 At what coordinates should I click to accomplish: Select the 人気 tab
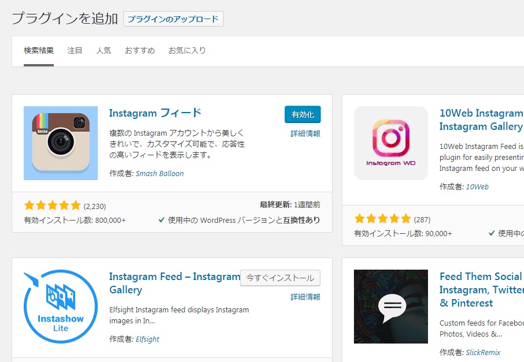coord(104,51)
